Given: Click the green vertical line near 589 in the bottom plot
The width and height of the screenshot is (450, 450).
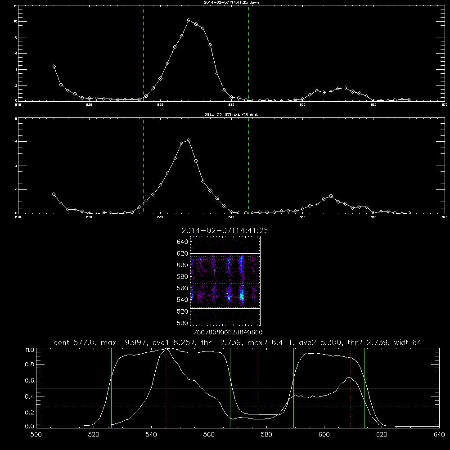Looking at the screenshot, I should tap(293, 388).
